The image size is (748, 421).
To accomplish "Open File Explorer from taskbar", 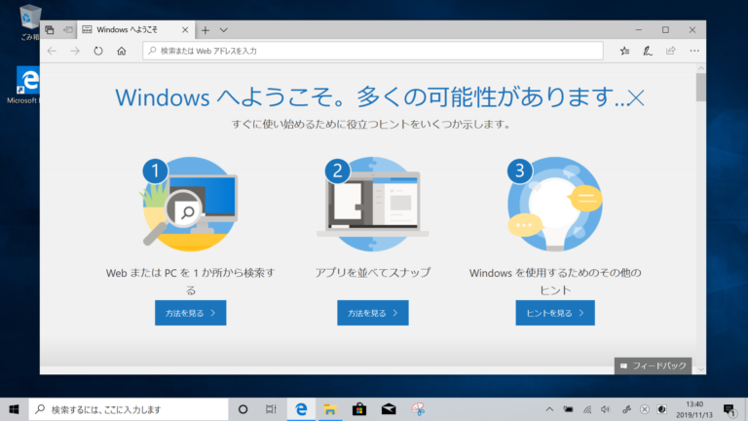I will pyautogui.click(x=329, y=409).
